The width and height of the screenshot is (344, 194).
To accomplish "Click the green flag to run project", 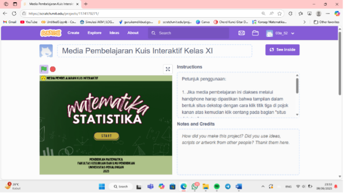I will (44, 69).
